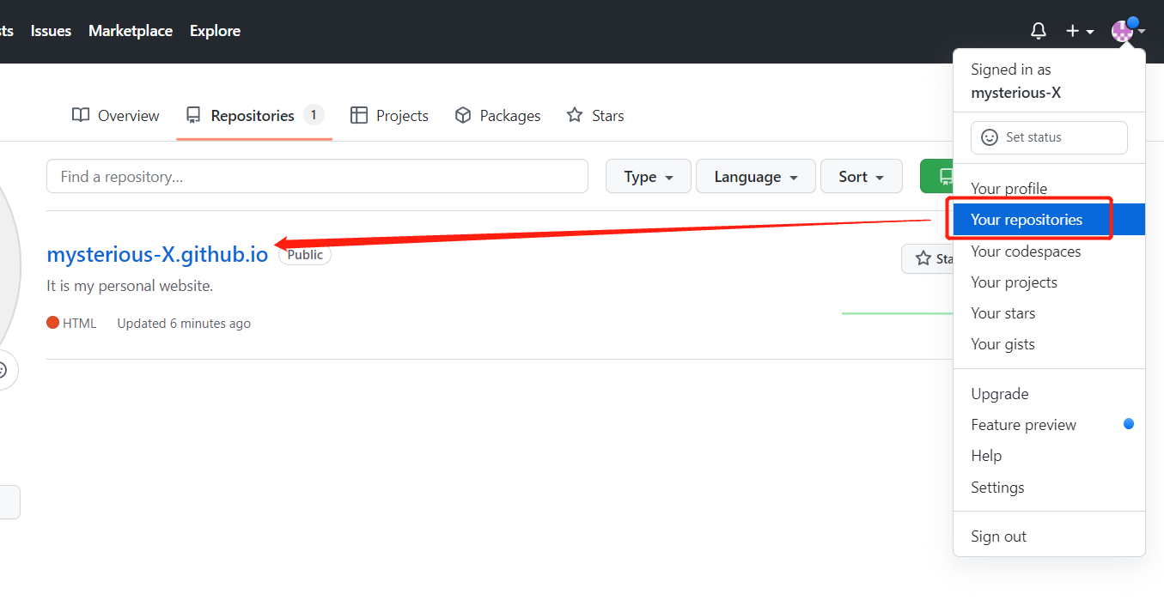Click the star icon on repository
The width and height of the screenshot is (1164, 600).
(x=923, y=258)
